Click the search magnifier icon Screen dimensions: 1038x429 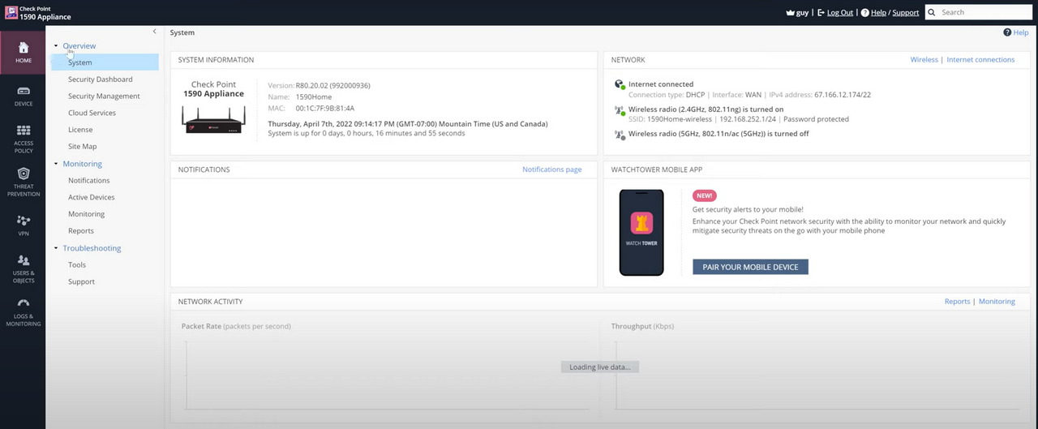(x=932, y=12)
